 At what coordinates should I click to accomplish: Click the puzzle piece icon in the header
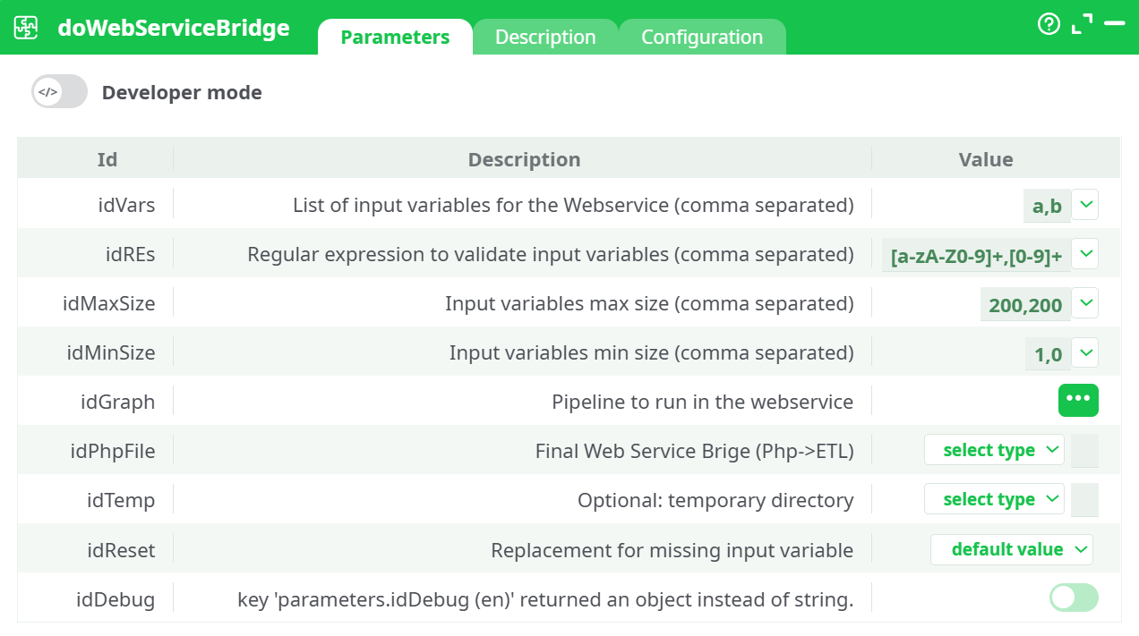tap(27, 28)
